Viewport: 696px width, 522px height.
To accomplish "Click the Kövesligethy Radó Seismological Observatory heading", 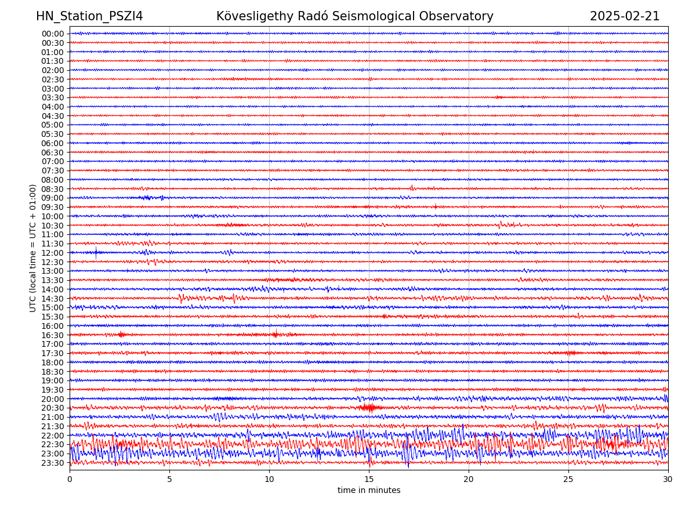I will point(354,17).
